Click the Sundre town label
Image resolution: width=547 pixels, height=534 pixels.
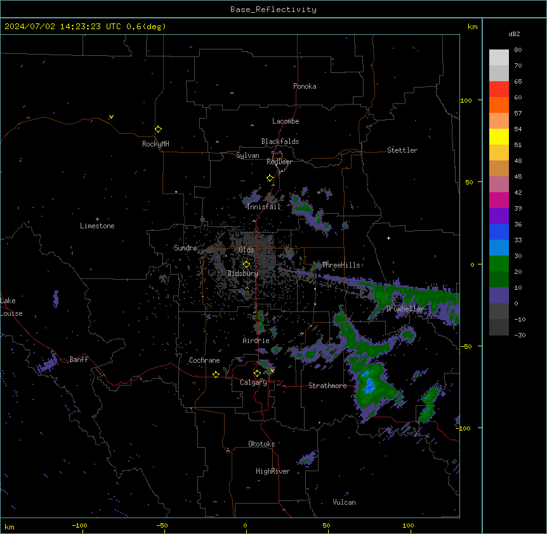[185, 248]
